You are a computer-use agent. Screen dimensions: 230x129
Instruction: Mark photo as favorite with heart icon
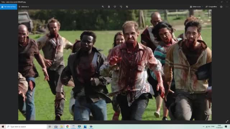pos(115,7)
